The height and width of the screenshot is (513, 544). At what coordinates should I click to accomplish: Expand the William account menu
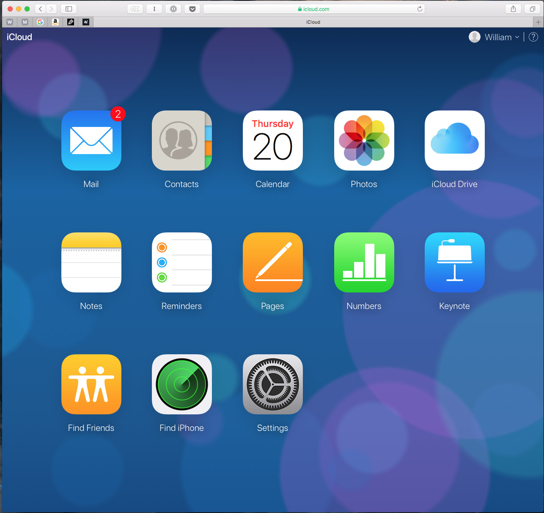(494, 37)
